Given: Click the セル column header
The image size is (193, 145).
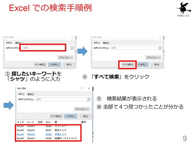Looking at the screenshot, I should click(48, 122).
